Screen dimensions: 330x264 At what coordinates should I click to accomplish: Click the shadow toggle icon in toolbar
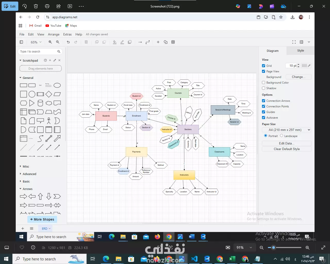pyautogui.click(x=130, y=42)
